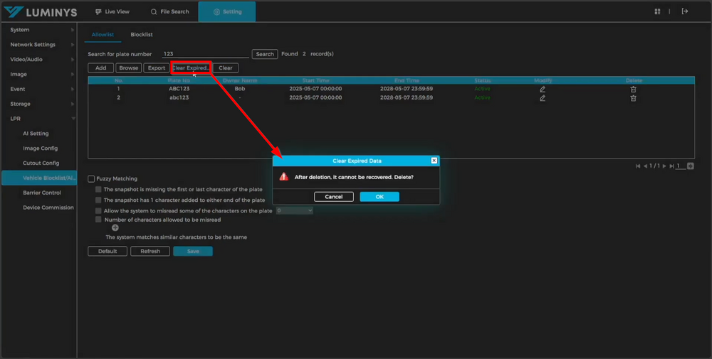Screen dimensions: 712x359
Task: Click the go-to-page arrow beside page number field
Action: pyautogui.click(x=690, y=166)
